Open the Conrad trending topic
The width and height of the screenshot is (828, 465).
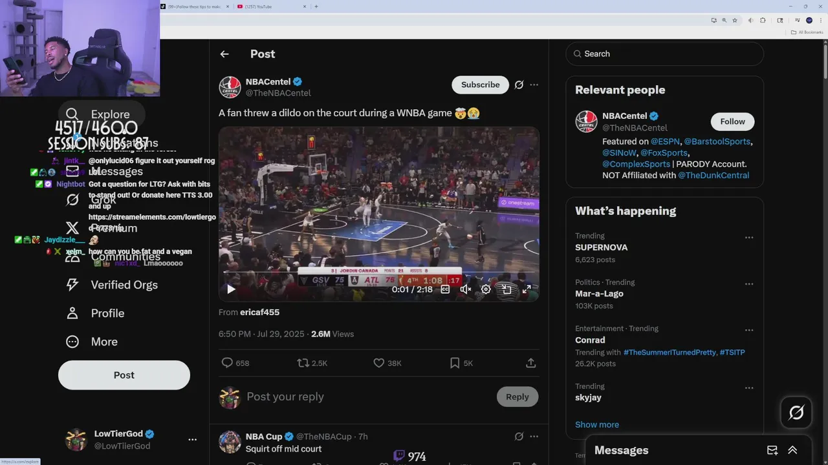(590, 340)
